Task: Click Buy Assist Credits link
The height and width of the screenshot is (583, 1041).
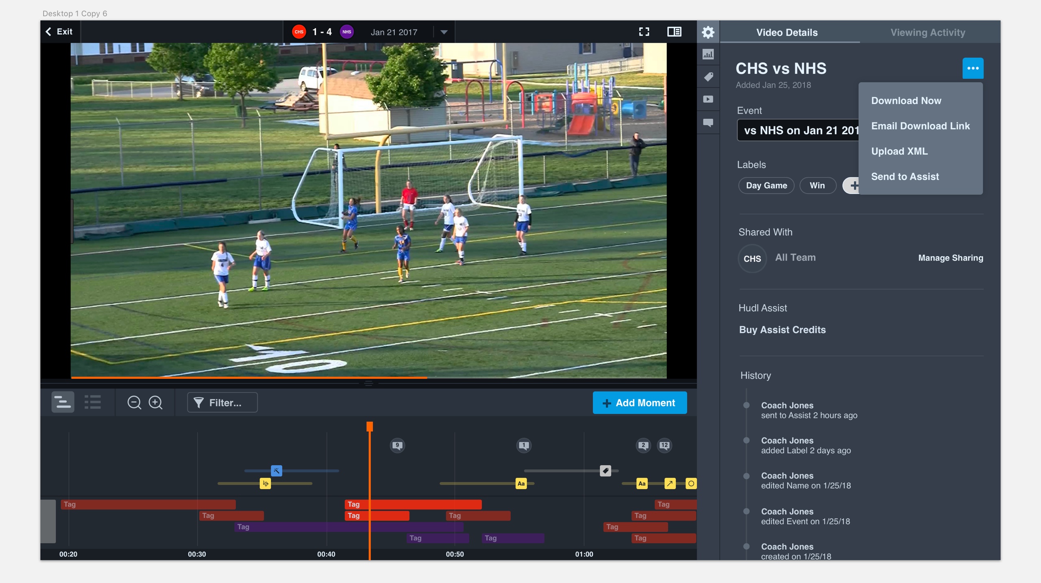Action: coord(782,330)
